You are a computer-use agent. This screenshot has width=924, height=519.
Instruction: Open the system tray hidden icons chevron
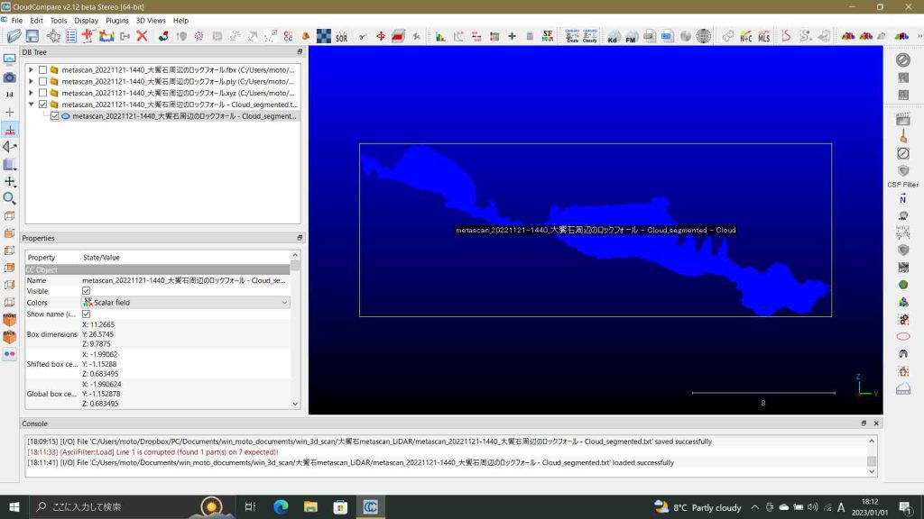[x=755, y=506]
